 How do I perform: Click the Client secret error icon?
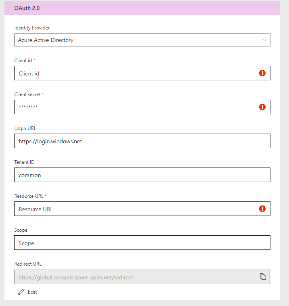click(262, 107)
